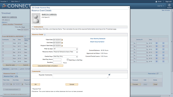Click Delete button in Absence Events row
The width and height of the screenshot is (173, 97).
tap(155, 84)
